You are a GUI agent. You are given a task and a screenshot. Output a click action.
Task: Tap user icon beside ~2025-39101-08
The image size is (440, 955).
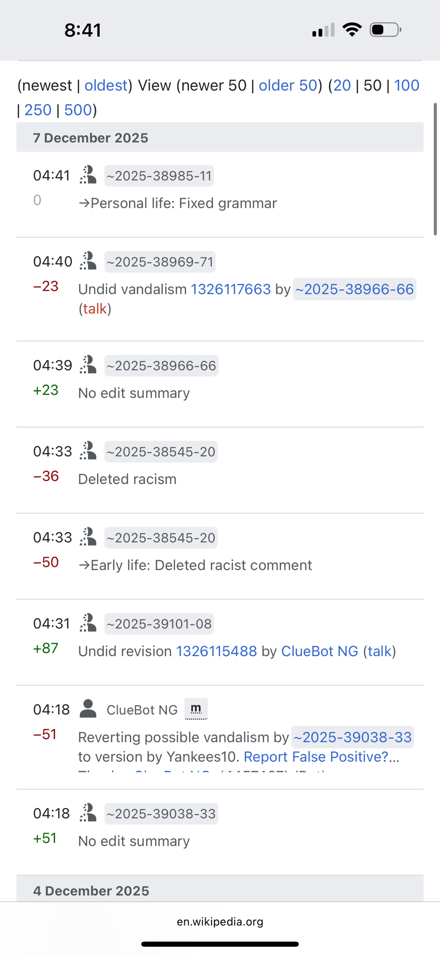[x=88, y=623]
